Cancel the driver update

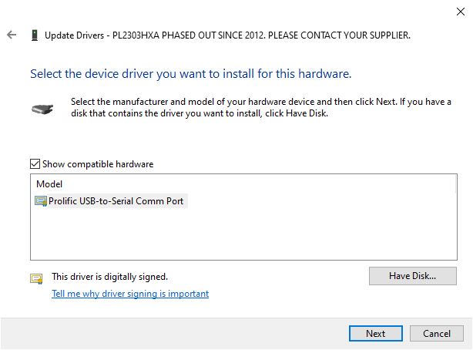point(437,334)
